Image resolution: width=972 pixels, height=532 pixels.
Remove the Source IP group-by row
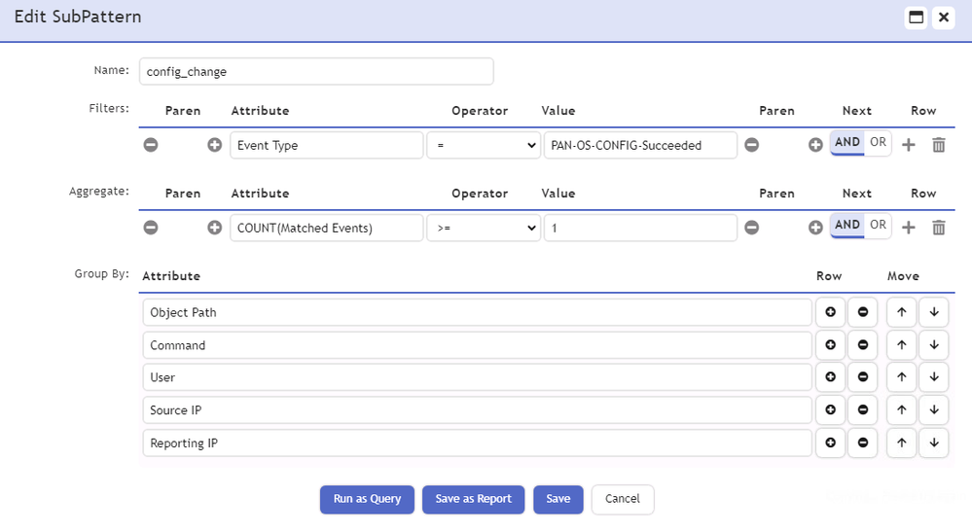(862, 410)
